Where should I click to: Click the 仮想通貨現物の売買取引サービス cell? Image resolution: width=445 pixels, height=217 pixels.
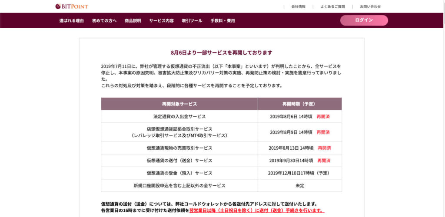(179, 148)
